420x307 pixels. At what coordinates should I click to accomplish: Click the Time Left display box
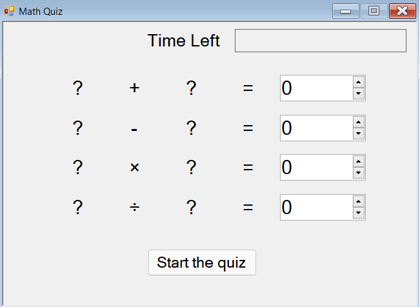(x=320, y=41)
